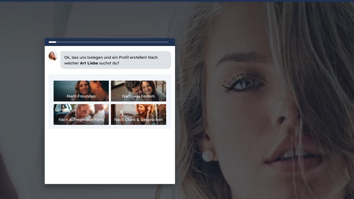Click the unfilled progress bar track

click(x=111, y=42)
